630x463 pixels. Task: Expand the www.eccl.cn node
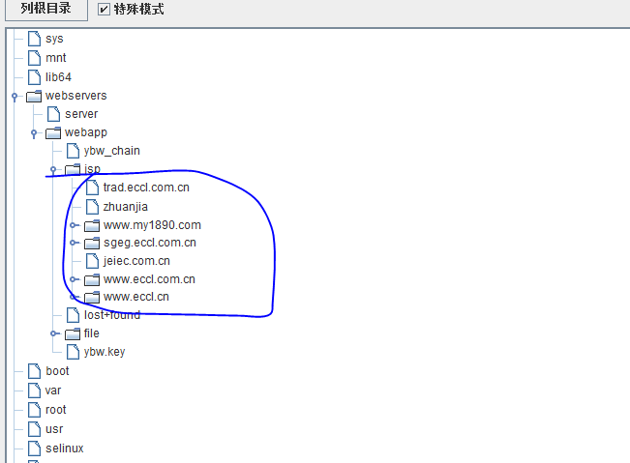coord(73,297)
